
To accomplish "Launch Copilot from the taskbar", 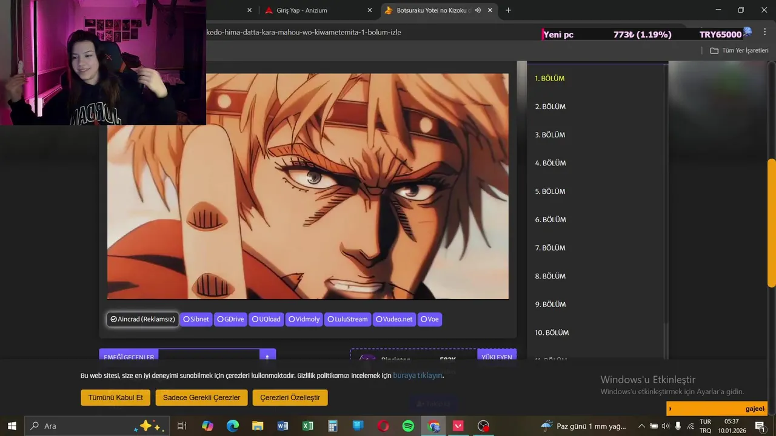I will coord(207,426).
